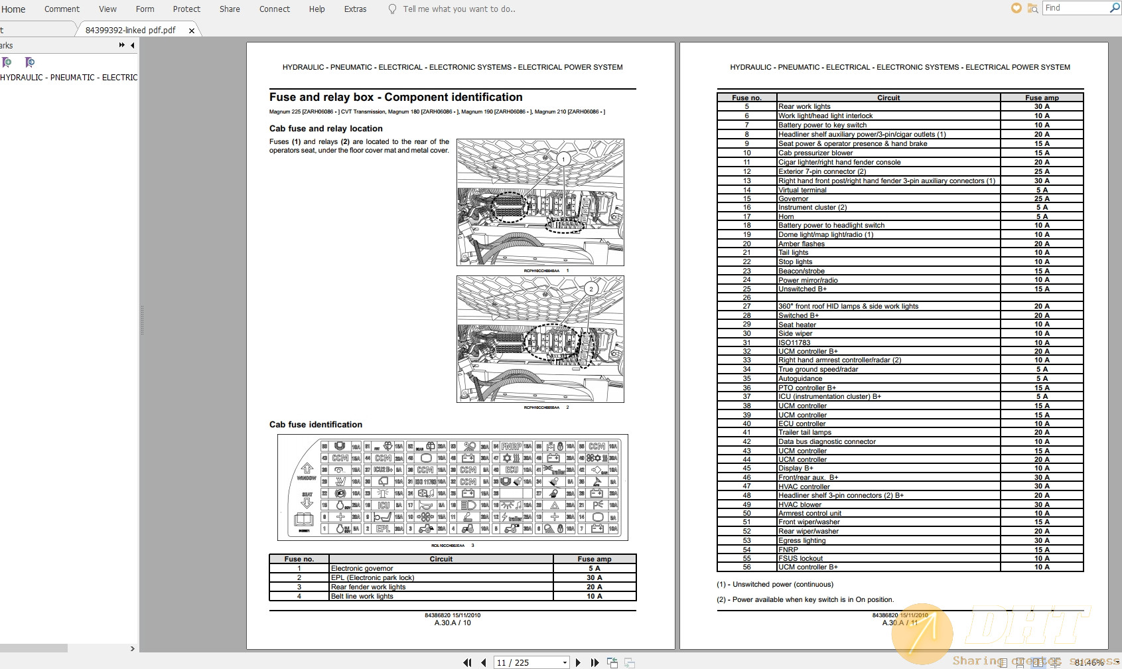Go to the first page

point(467,662)
